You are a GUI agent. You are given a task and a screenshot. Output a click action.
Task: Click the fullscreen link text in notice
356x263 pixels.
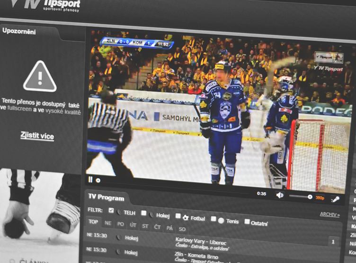click(19, 108)
